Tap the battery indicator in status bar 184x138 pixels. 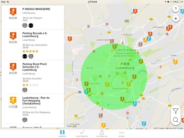pyautogui.click(x=179, y=2)
